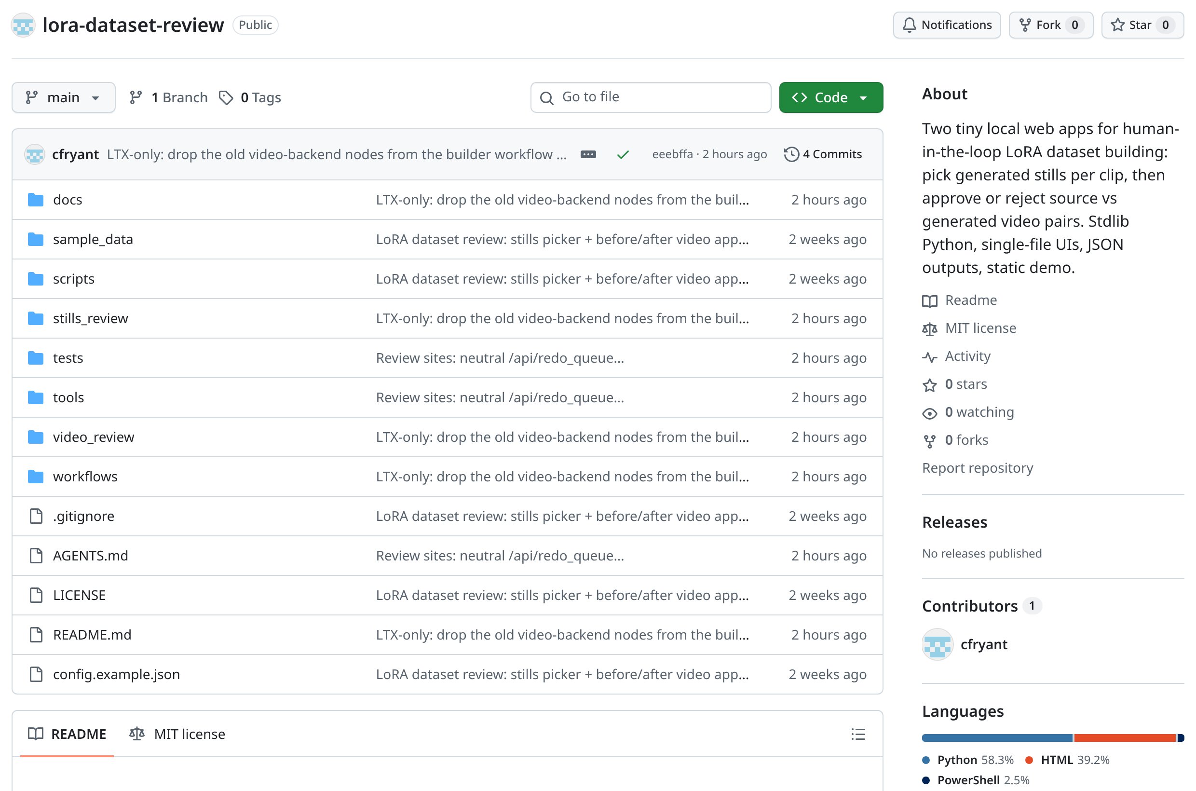1196x791 pixels.
Task: Open the video_review folder
Action: pyautogui.click(x=94, y=437)
